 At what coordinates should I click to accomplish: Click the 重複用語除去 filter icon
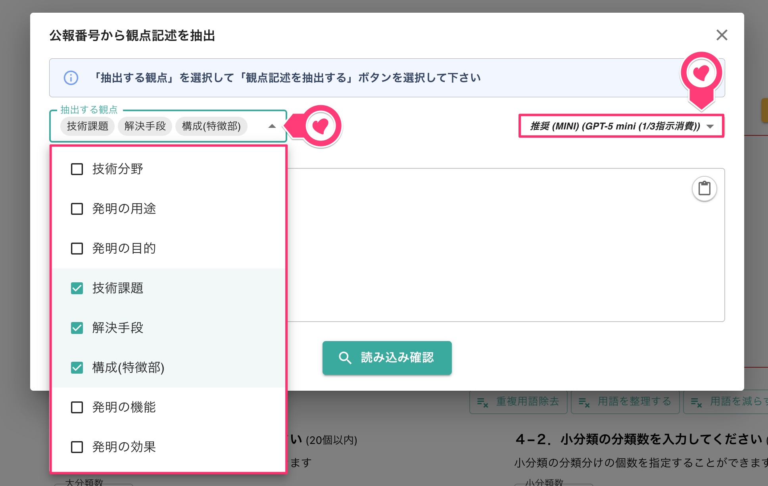(482, 402)
